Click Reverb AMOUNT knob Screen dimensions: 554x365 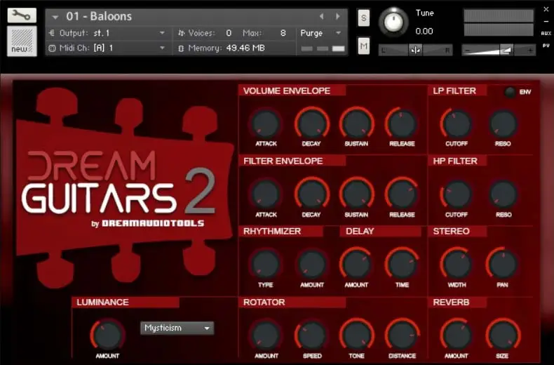(x=457, y=336)
